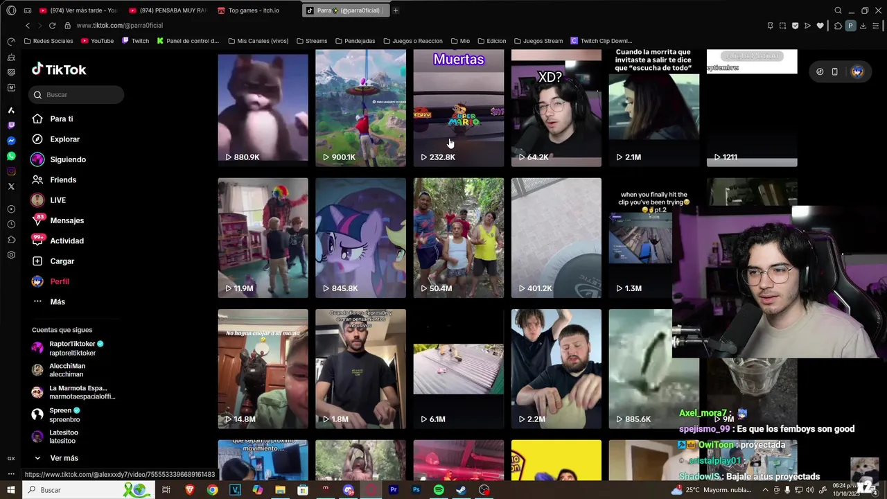Open the group video with 50.4M views
Screen dimensions: 887x499
pos(458,238)
